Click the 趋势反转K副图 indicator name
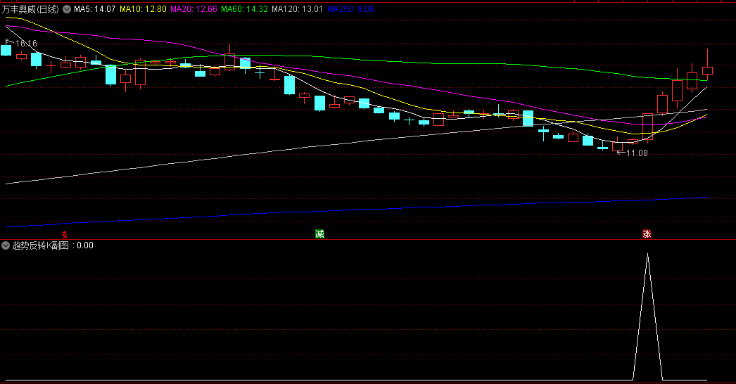This screenshot has width=736, height=384. [40, 245]
